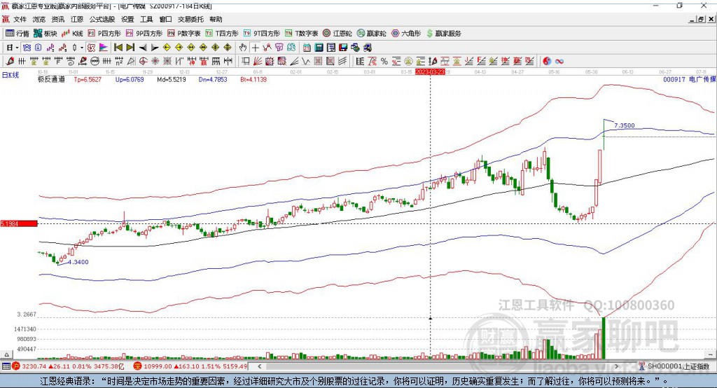Jump to last bar with skip-to-end icon

130,48
